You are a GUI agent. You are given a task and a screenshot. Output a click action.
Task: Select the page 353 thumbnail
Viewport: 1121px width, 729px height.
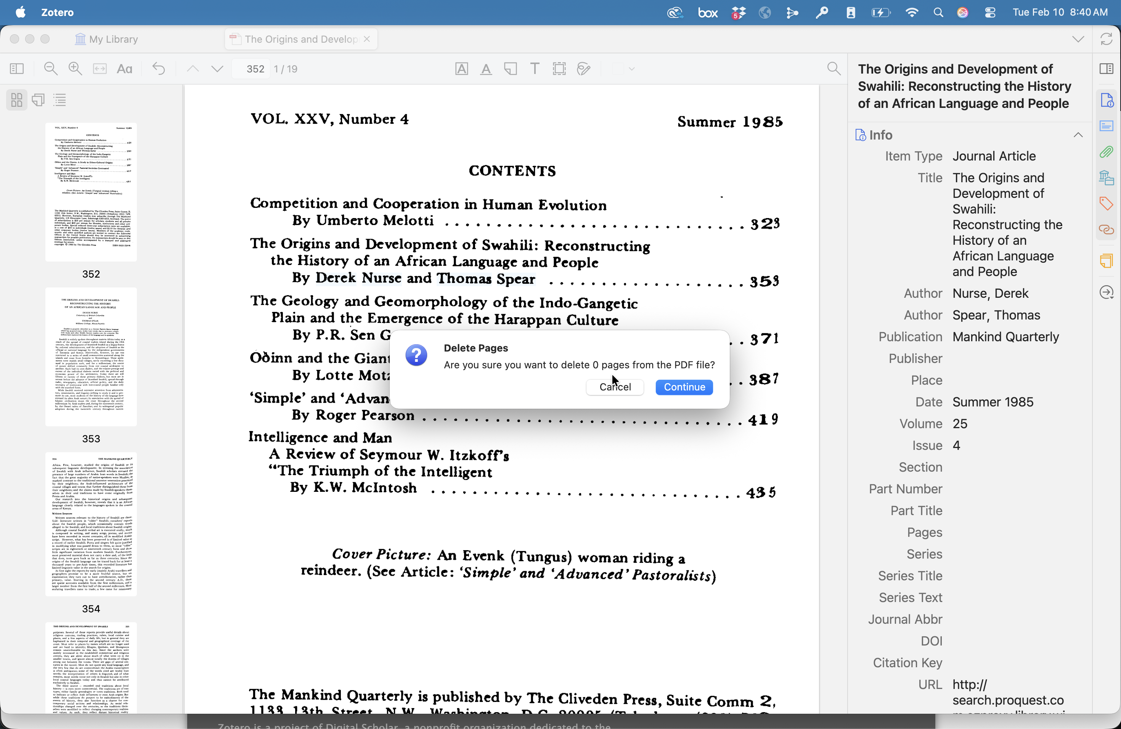point(91,357)
